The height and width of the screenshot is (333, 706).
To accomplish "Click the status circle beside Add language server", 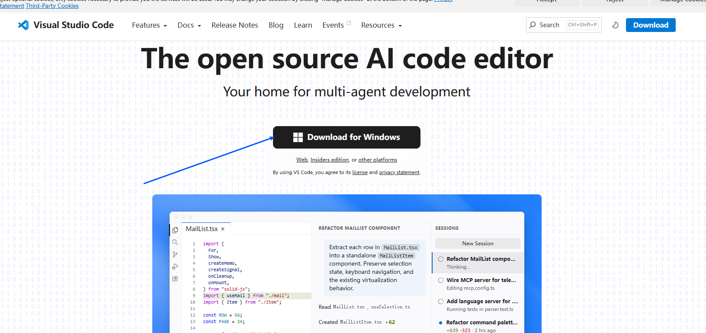I will [441, 301].
